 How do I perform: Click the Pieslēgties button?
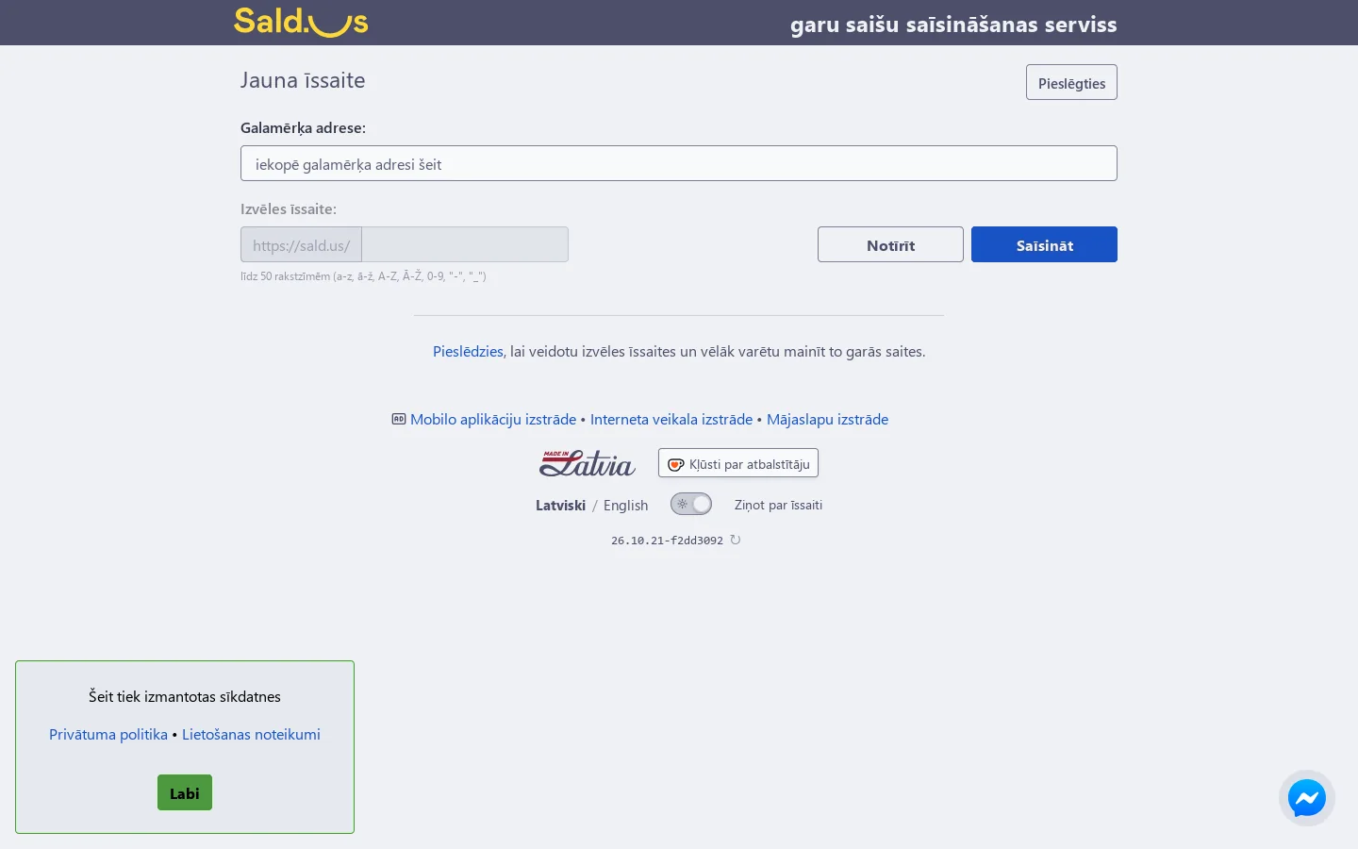coord(1071,82)
